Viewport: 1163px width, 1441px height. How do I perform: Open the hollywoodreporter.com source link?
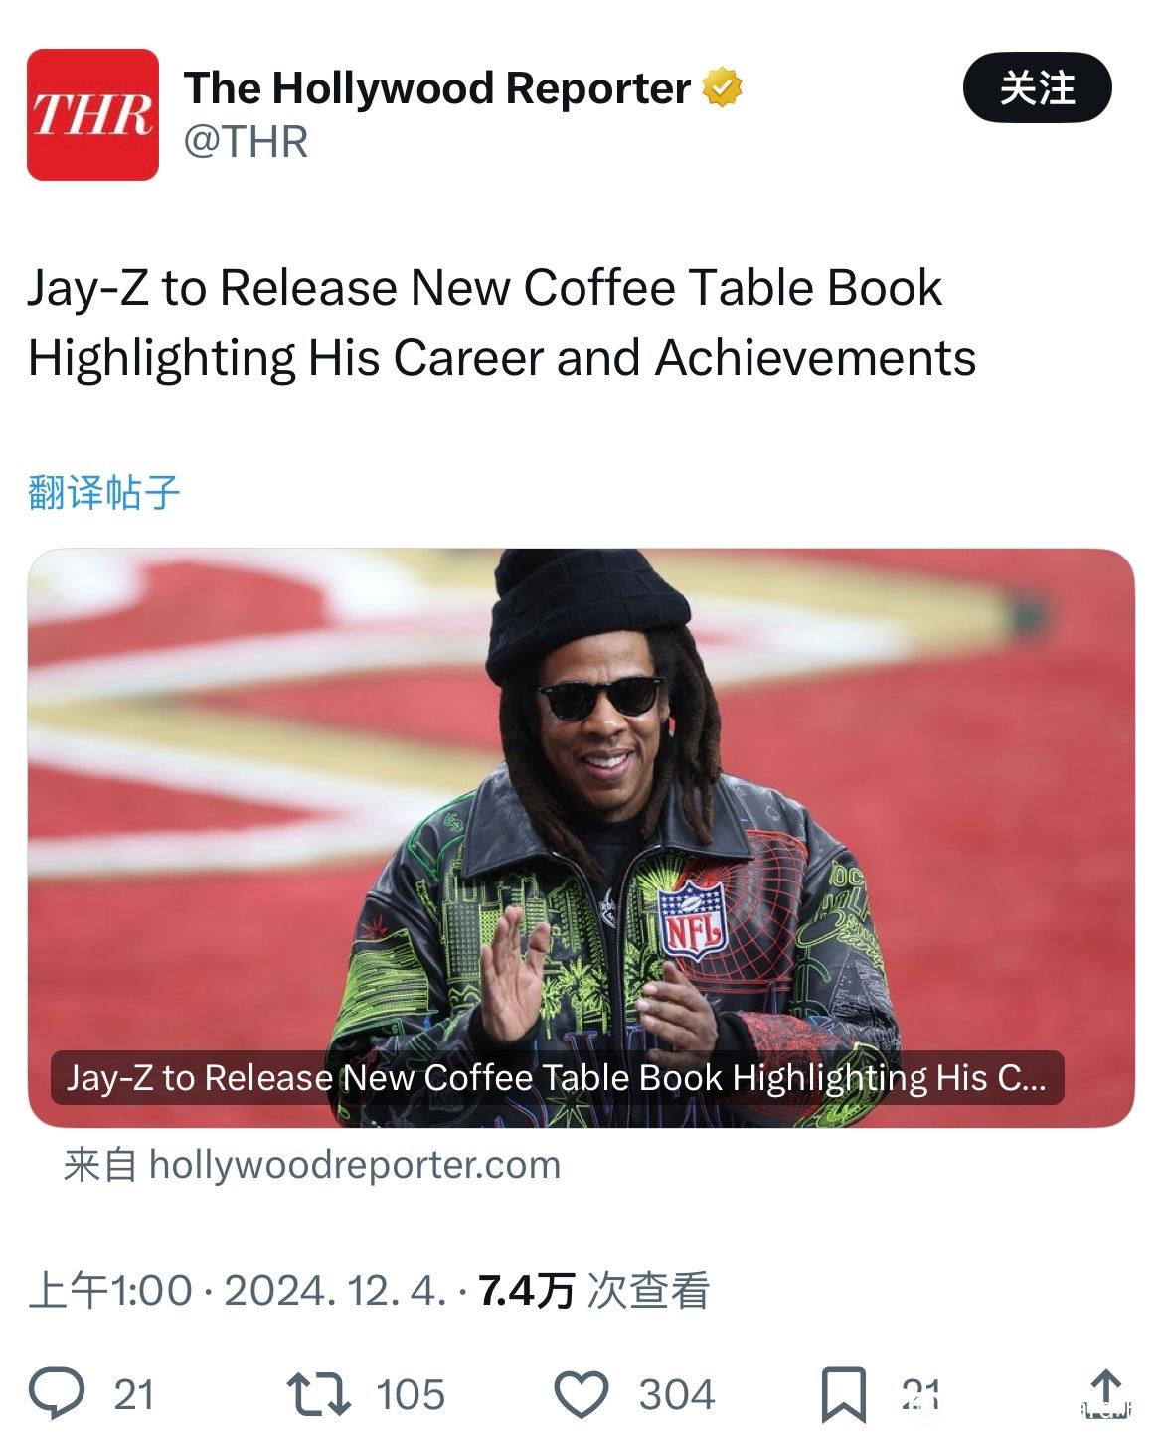(x=312, y=1165)
